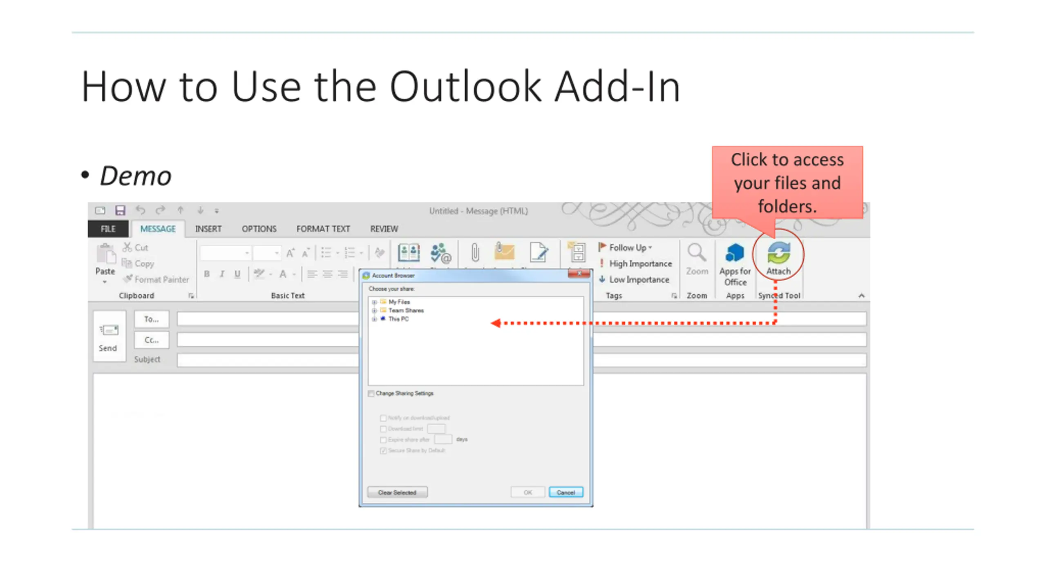This screenshot has width=1046, height=588.
Task: Center align the text
Action: click(x=327, y=274)
